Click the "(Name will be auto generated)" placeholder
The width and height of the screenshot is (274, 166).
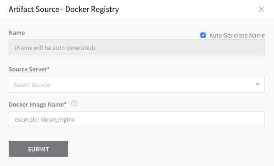55,48
